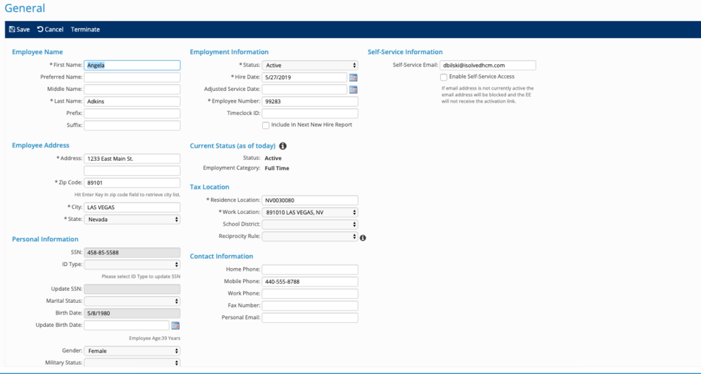Click the Fax Number field

point(310,306)
